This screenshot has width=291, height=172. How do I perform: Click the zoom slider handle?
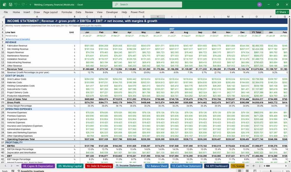coord(271,171)
